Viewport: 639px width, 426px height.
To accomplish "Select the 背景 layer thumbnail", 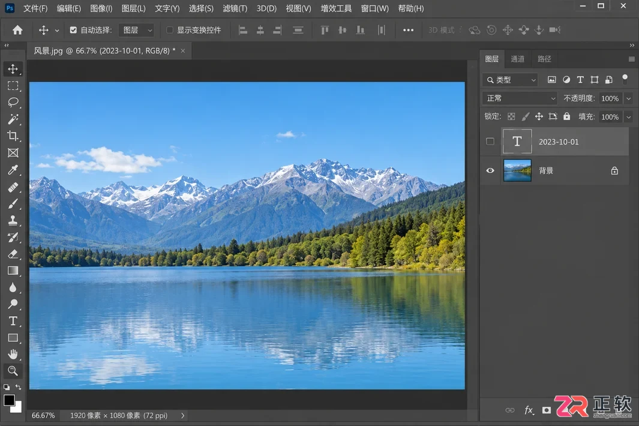I will tap(517, 170).
